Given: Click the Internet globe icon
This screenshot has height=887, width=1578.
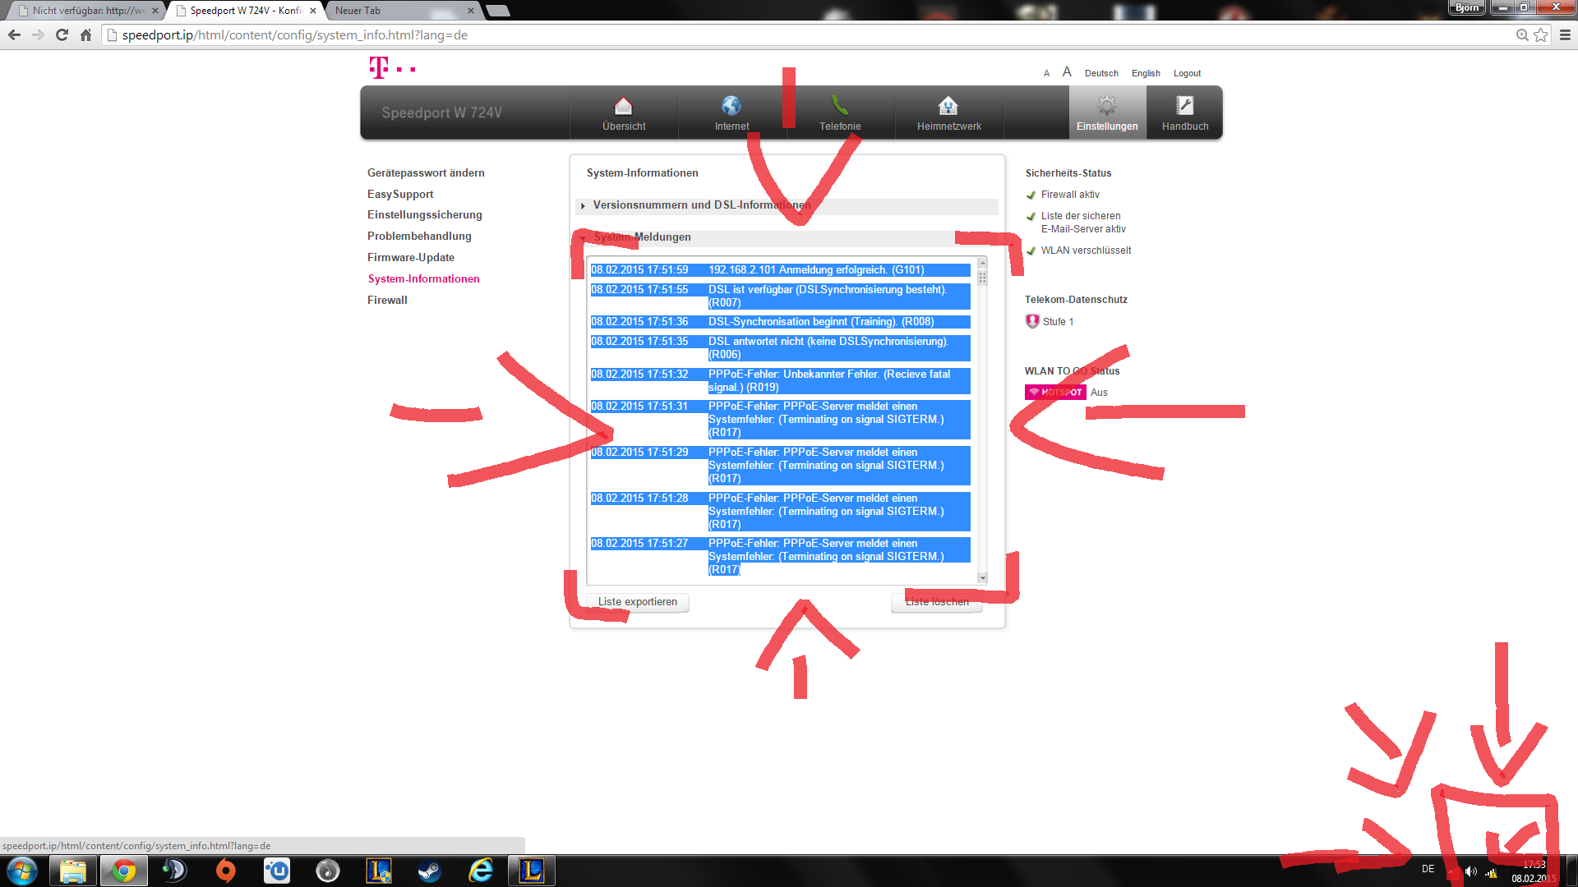Looking at the screenshot, I should point(731,106).
